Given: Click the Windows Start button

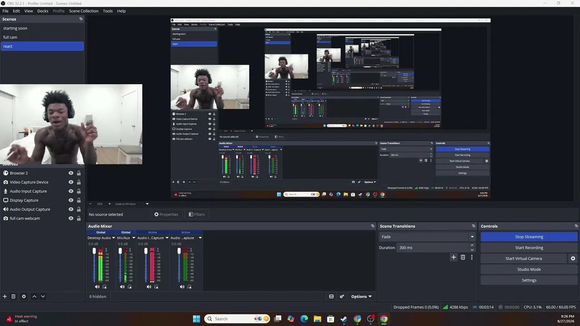Looking at the screenshot, I should 196,319.
